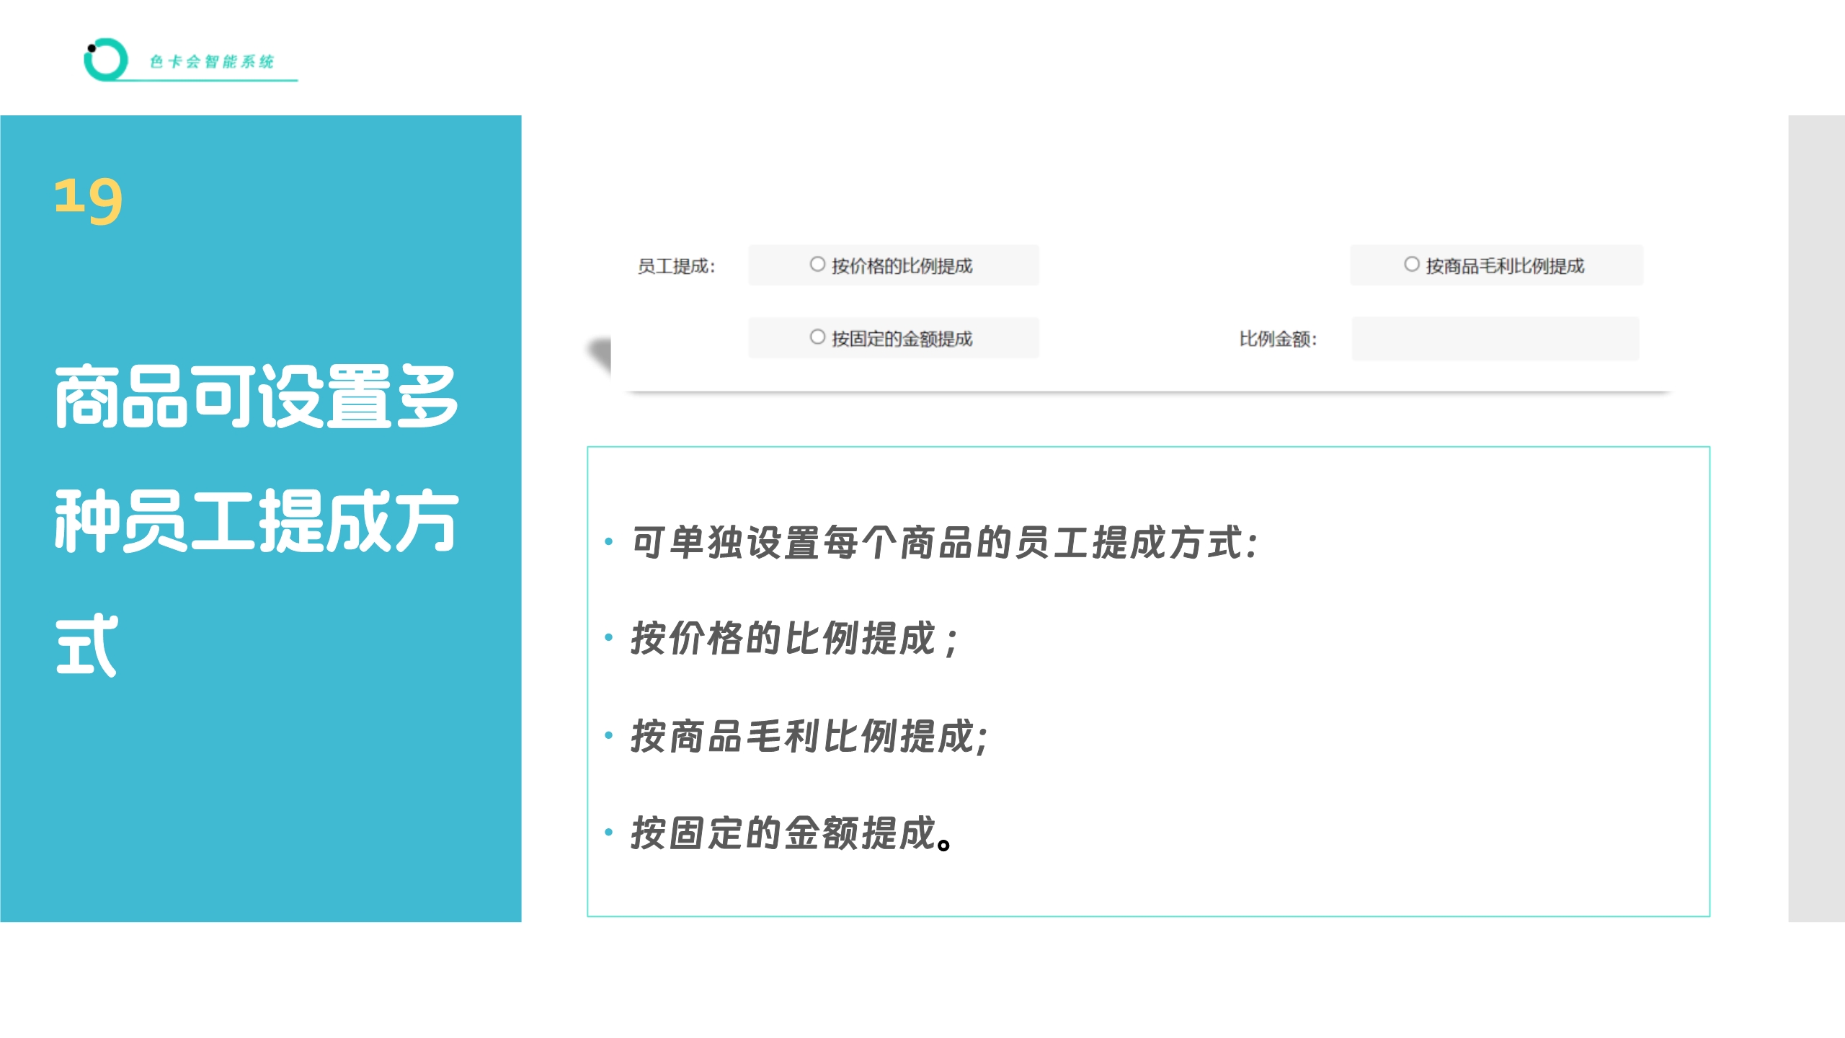The height and width of the screenshot is (1038, 1845).
Task: Click the heading 商品可设置多种员工提成方式
Action: [257, 520]
